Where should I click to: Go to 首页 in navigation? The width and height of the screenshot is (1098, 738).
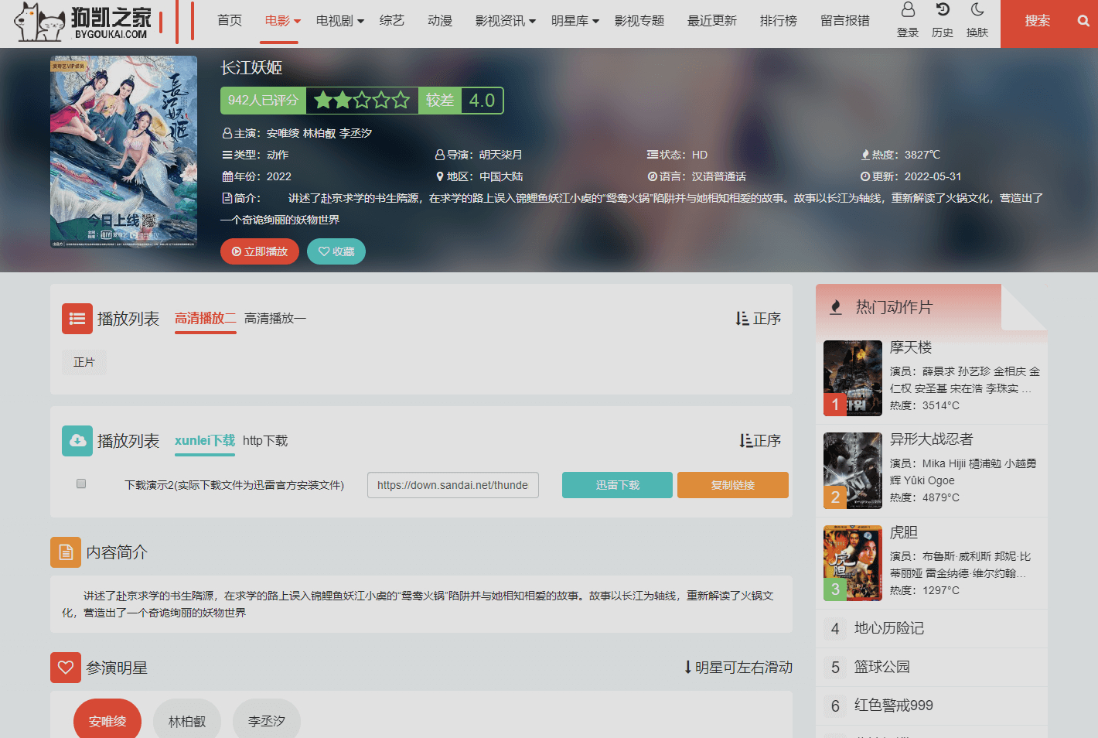230,21
